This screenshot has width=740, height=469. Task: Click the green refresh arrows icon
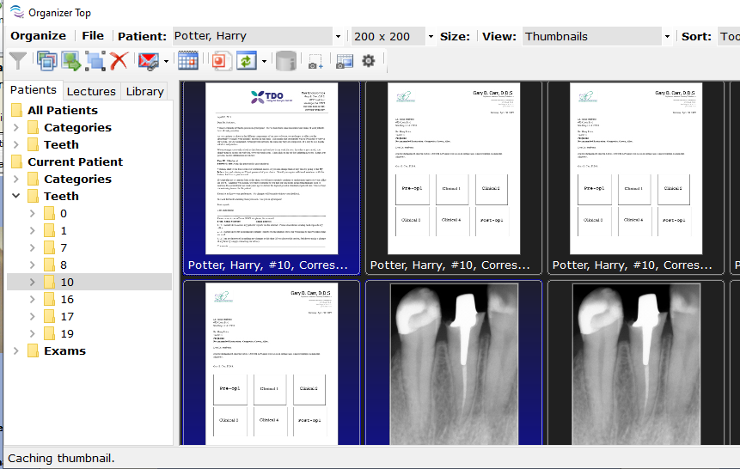[x=247, y=61]
